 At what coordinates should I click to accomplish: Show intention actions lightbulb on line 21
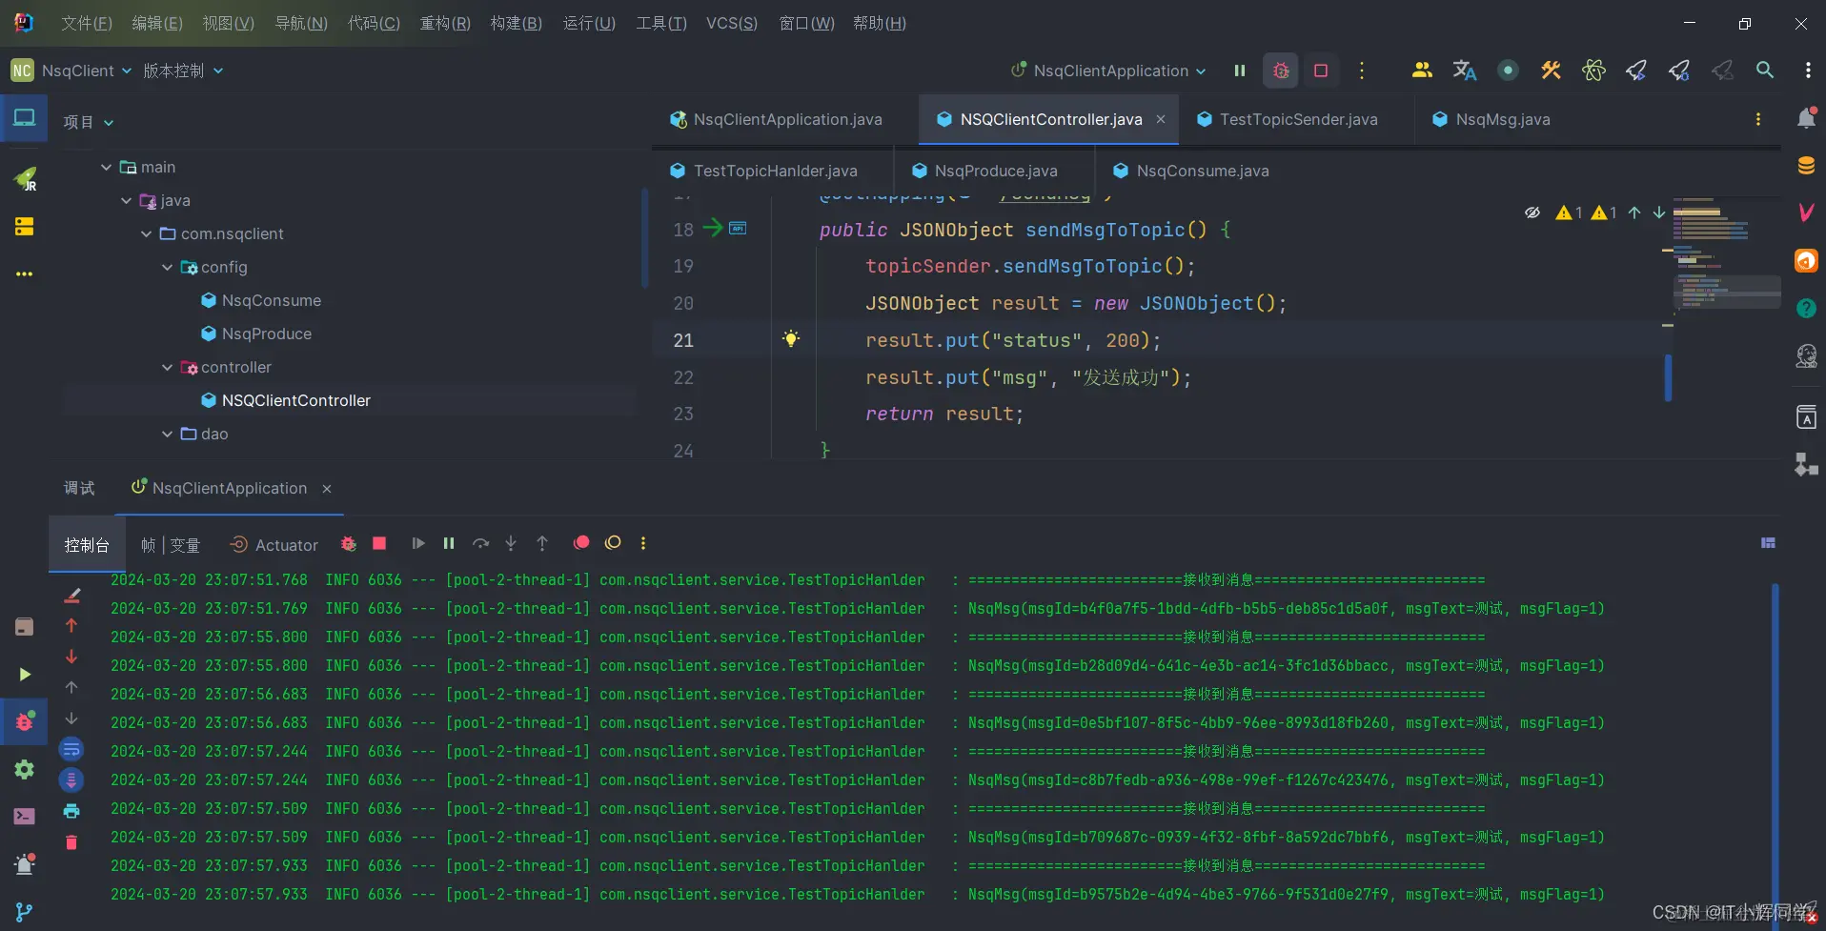click(791, 338)
